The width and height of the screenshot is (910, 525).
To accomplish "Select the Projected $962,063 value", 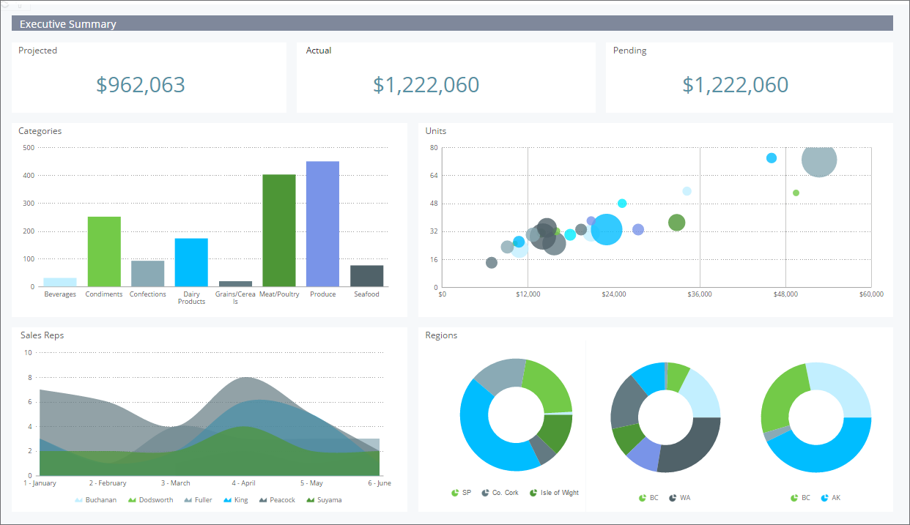I will coord(141,85).
